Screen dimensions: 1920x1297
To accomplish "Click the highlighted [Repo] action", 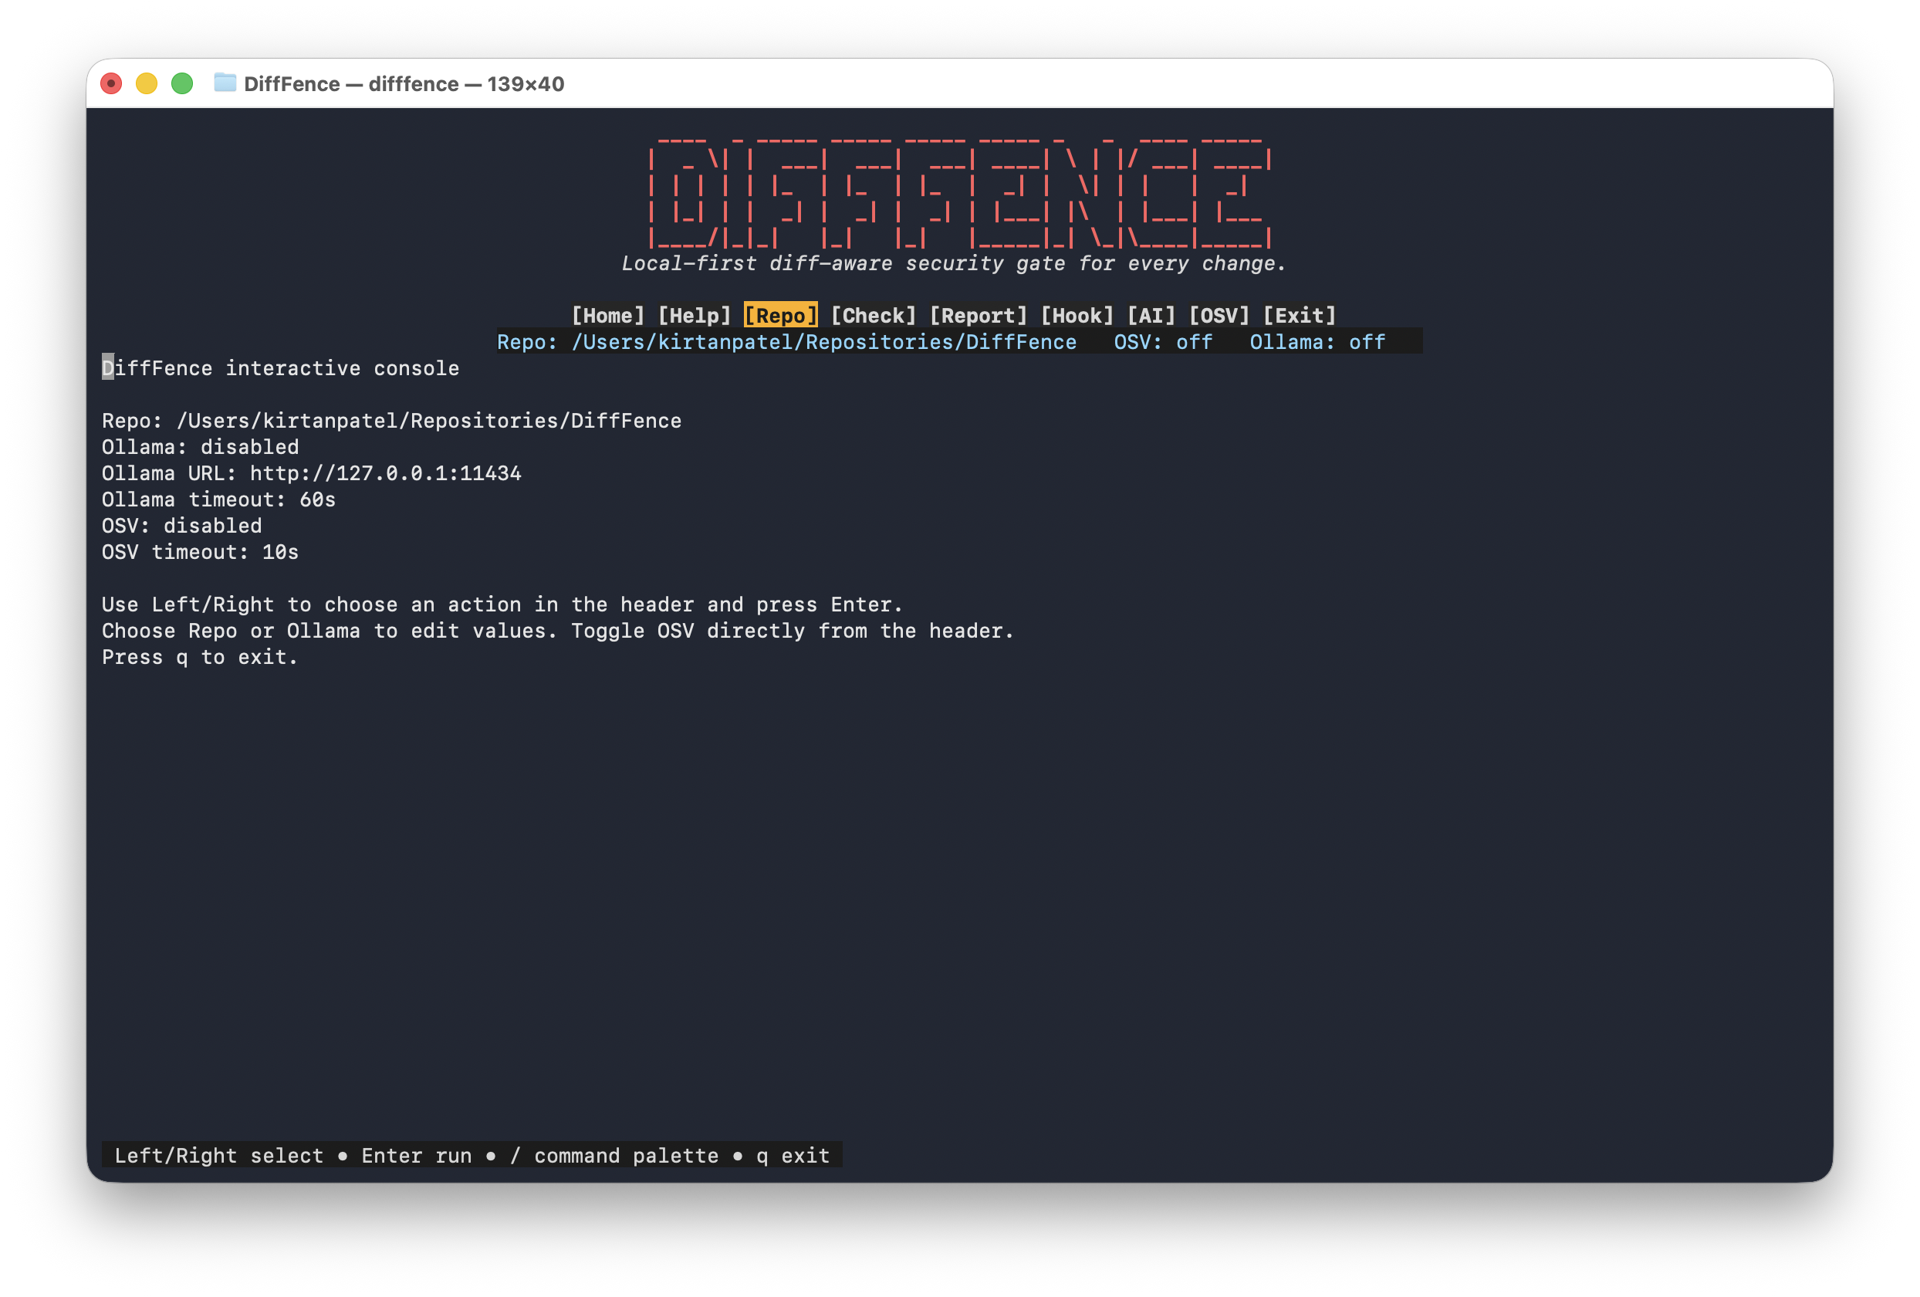I will click(x=780, y=316).
